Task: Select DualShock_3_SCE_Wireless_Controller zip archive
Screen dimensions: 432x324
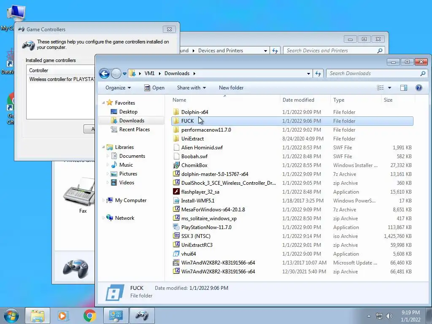Action: [292, 183]
